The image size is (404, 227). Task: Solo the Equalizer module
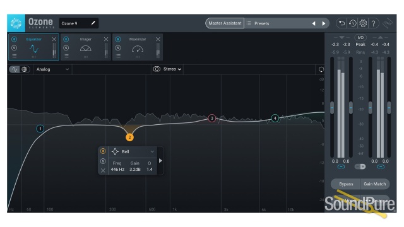pos(14,48)
